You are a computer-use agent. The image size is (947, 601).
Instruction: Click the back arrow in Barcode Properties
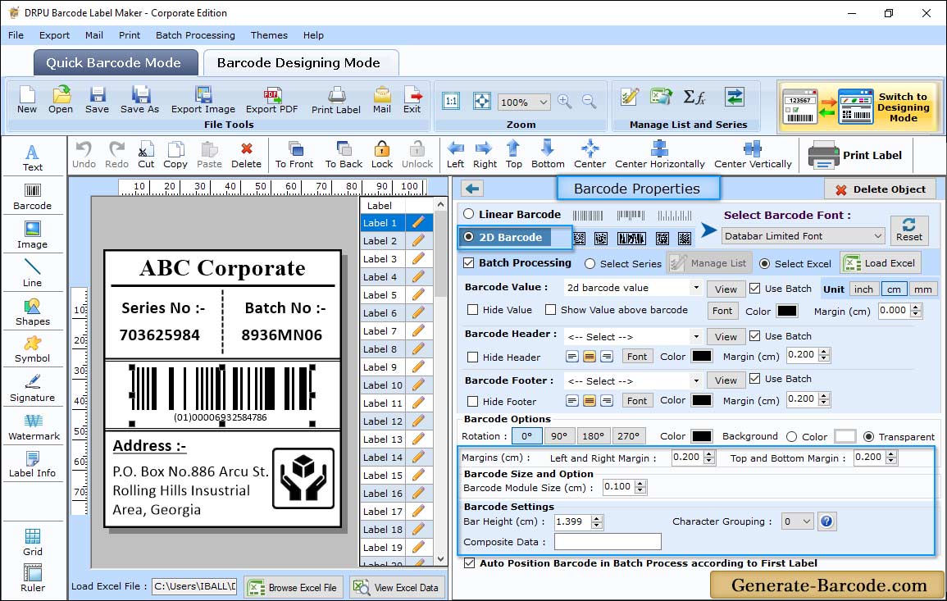coord(472,189)
